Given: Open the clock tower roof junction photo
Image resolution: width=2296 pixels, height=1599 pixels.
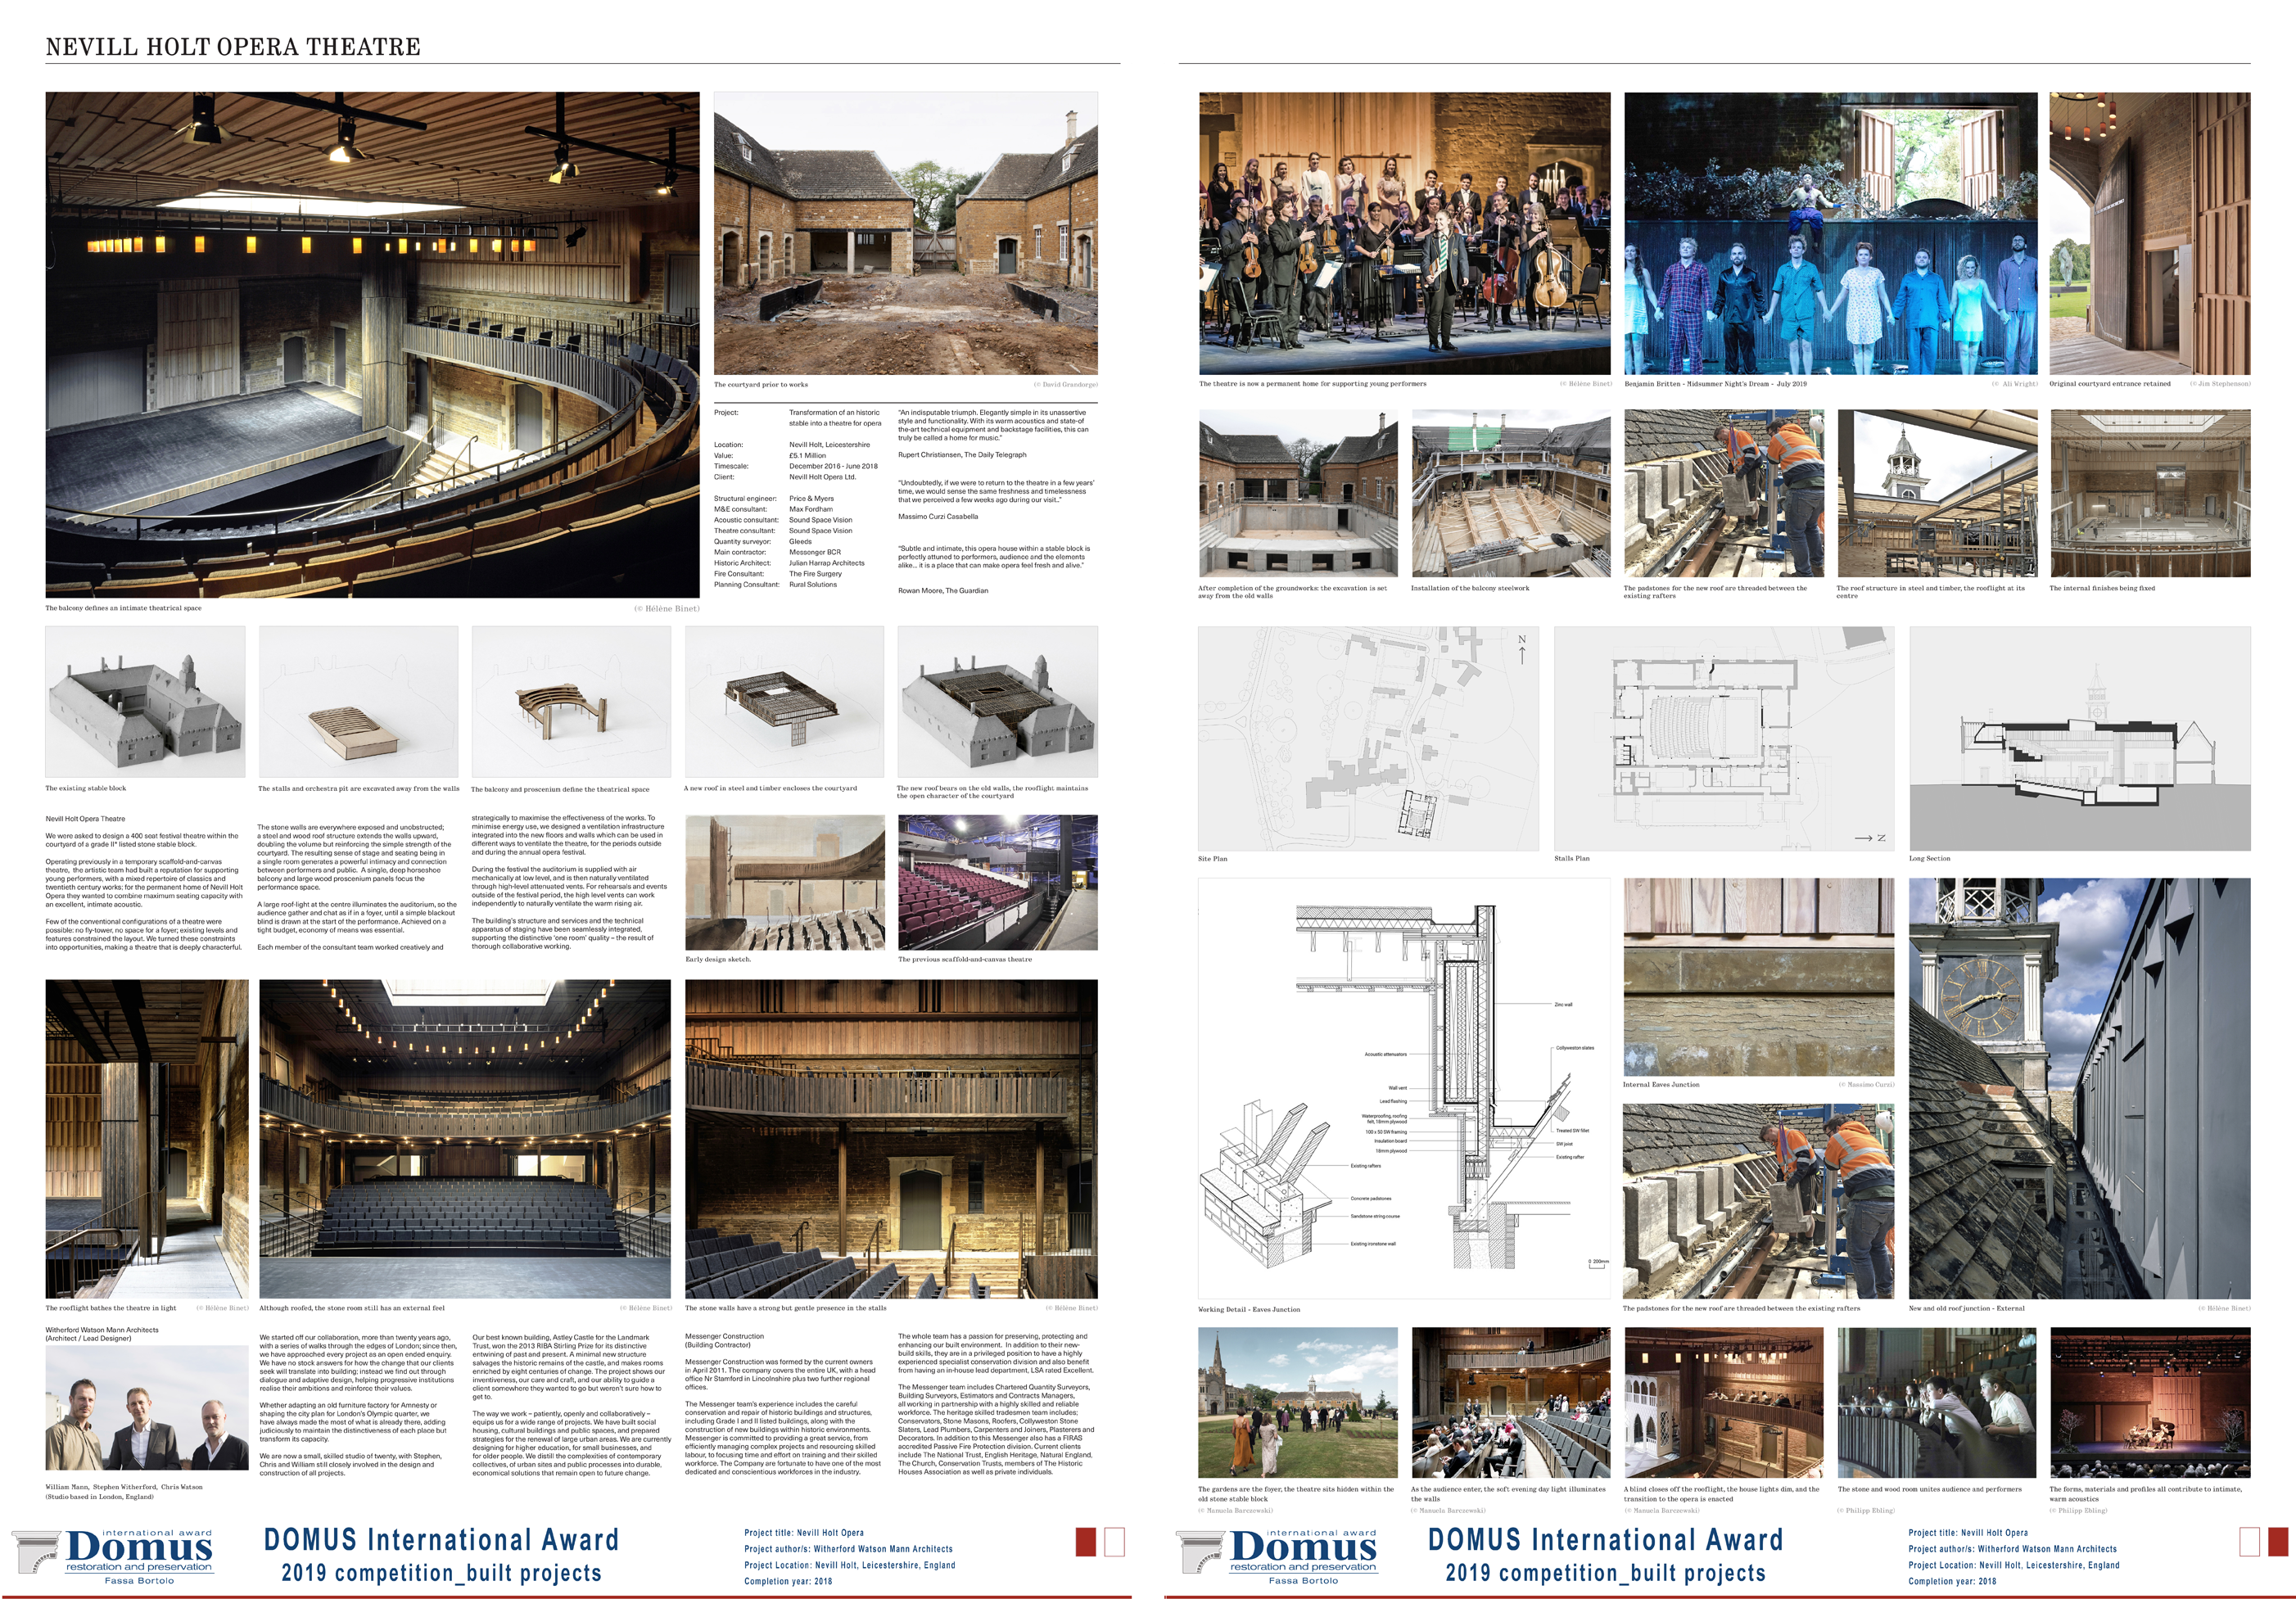Looking at the screenshot, I should pos(2079,1088).
